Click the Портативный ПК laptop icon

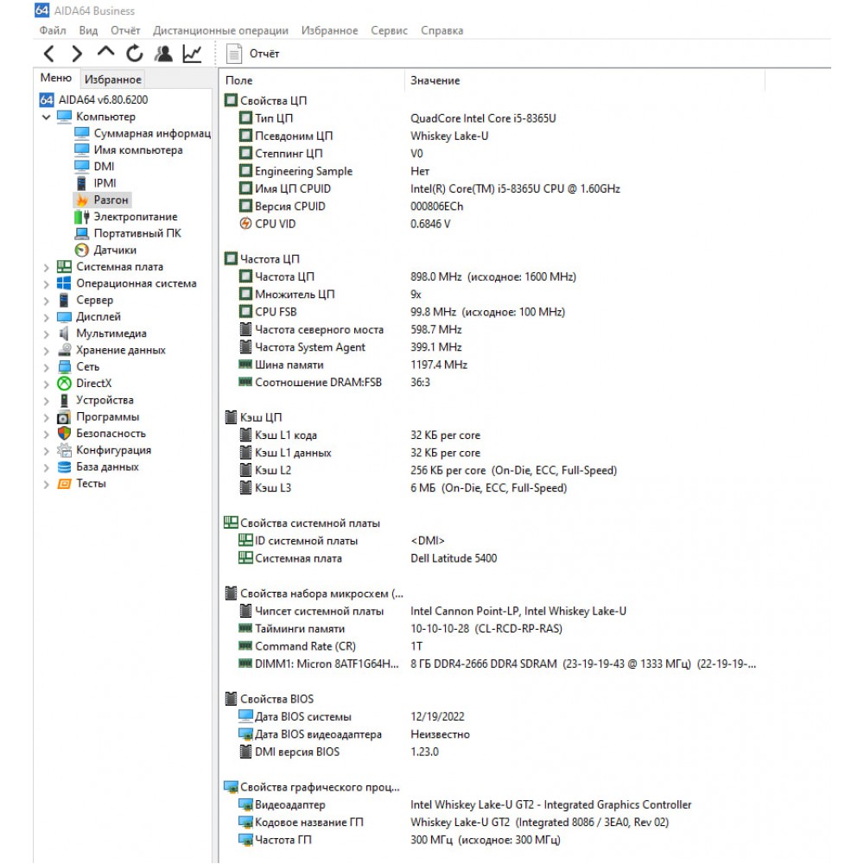(81, 233)
